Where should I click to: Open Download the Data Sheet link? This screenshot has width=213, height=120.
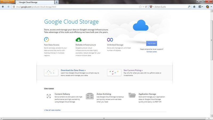coord(73,70)
